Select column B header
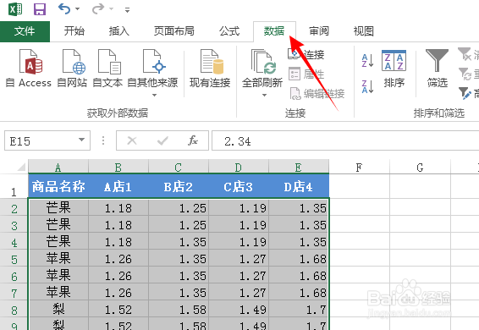Viewport: 479px width, 330px height. click(118, 168)
